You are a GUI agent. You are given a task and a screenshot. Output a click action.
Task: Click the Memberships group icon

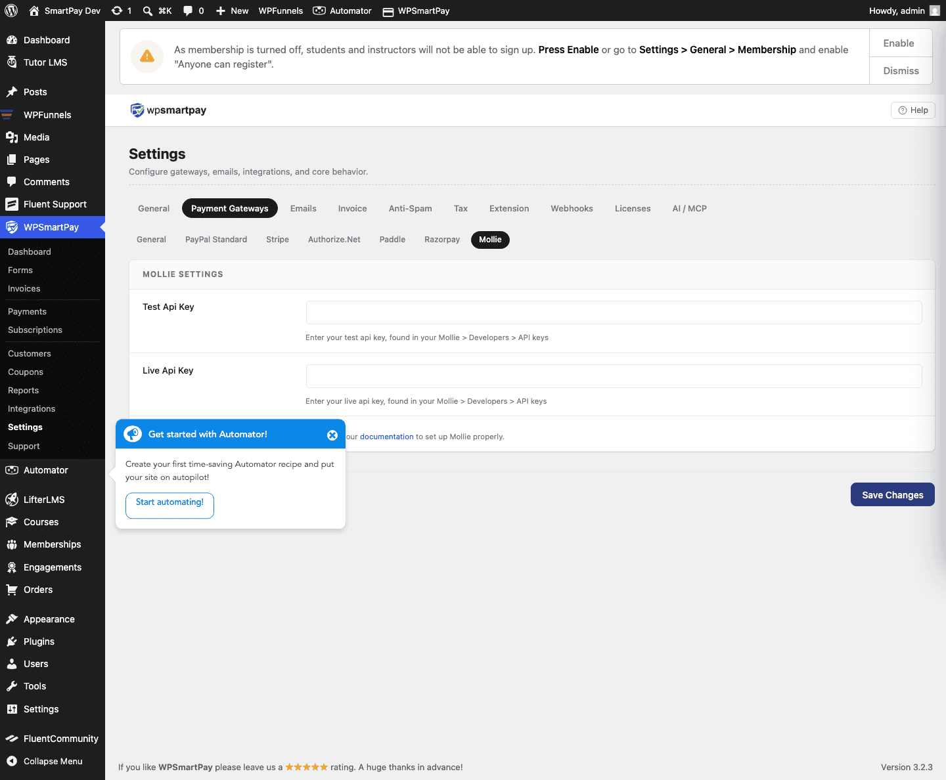point(12,544)
